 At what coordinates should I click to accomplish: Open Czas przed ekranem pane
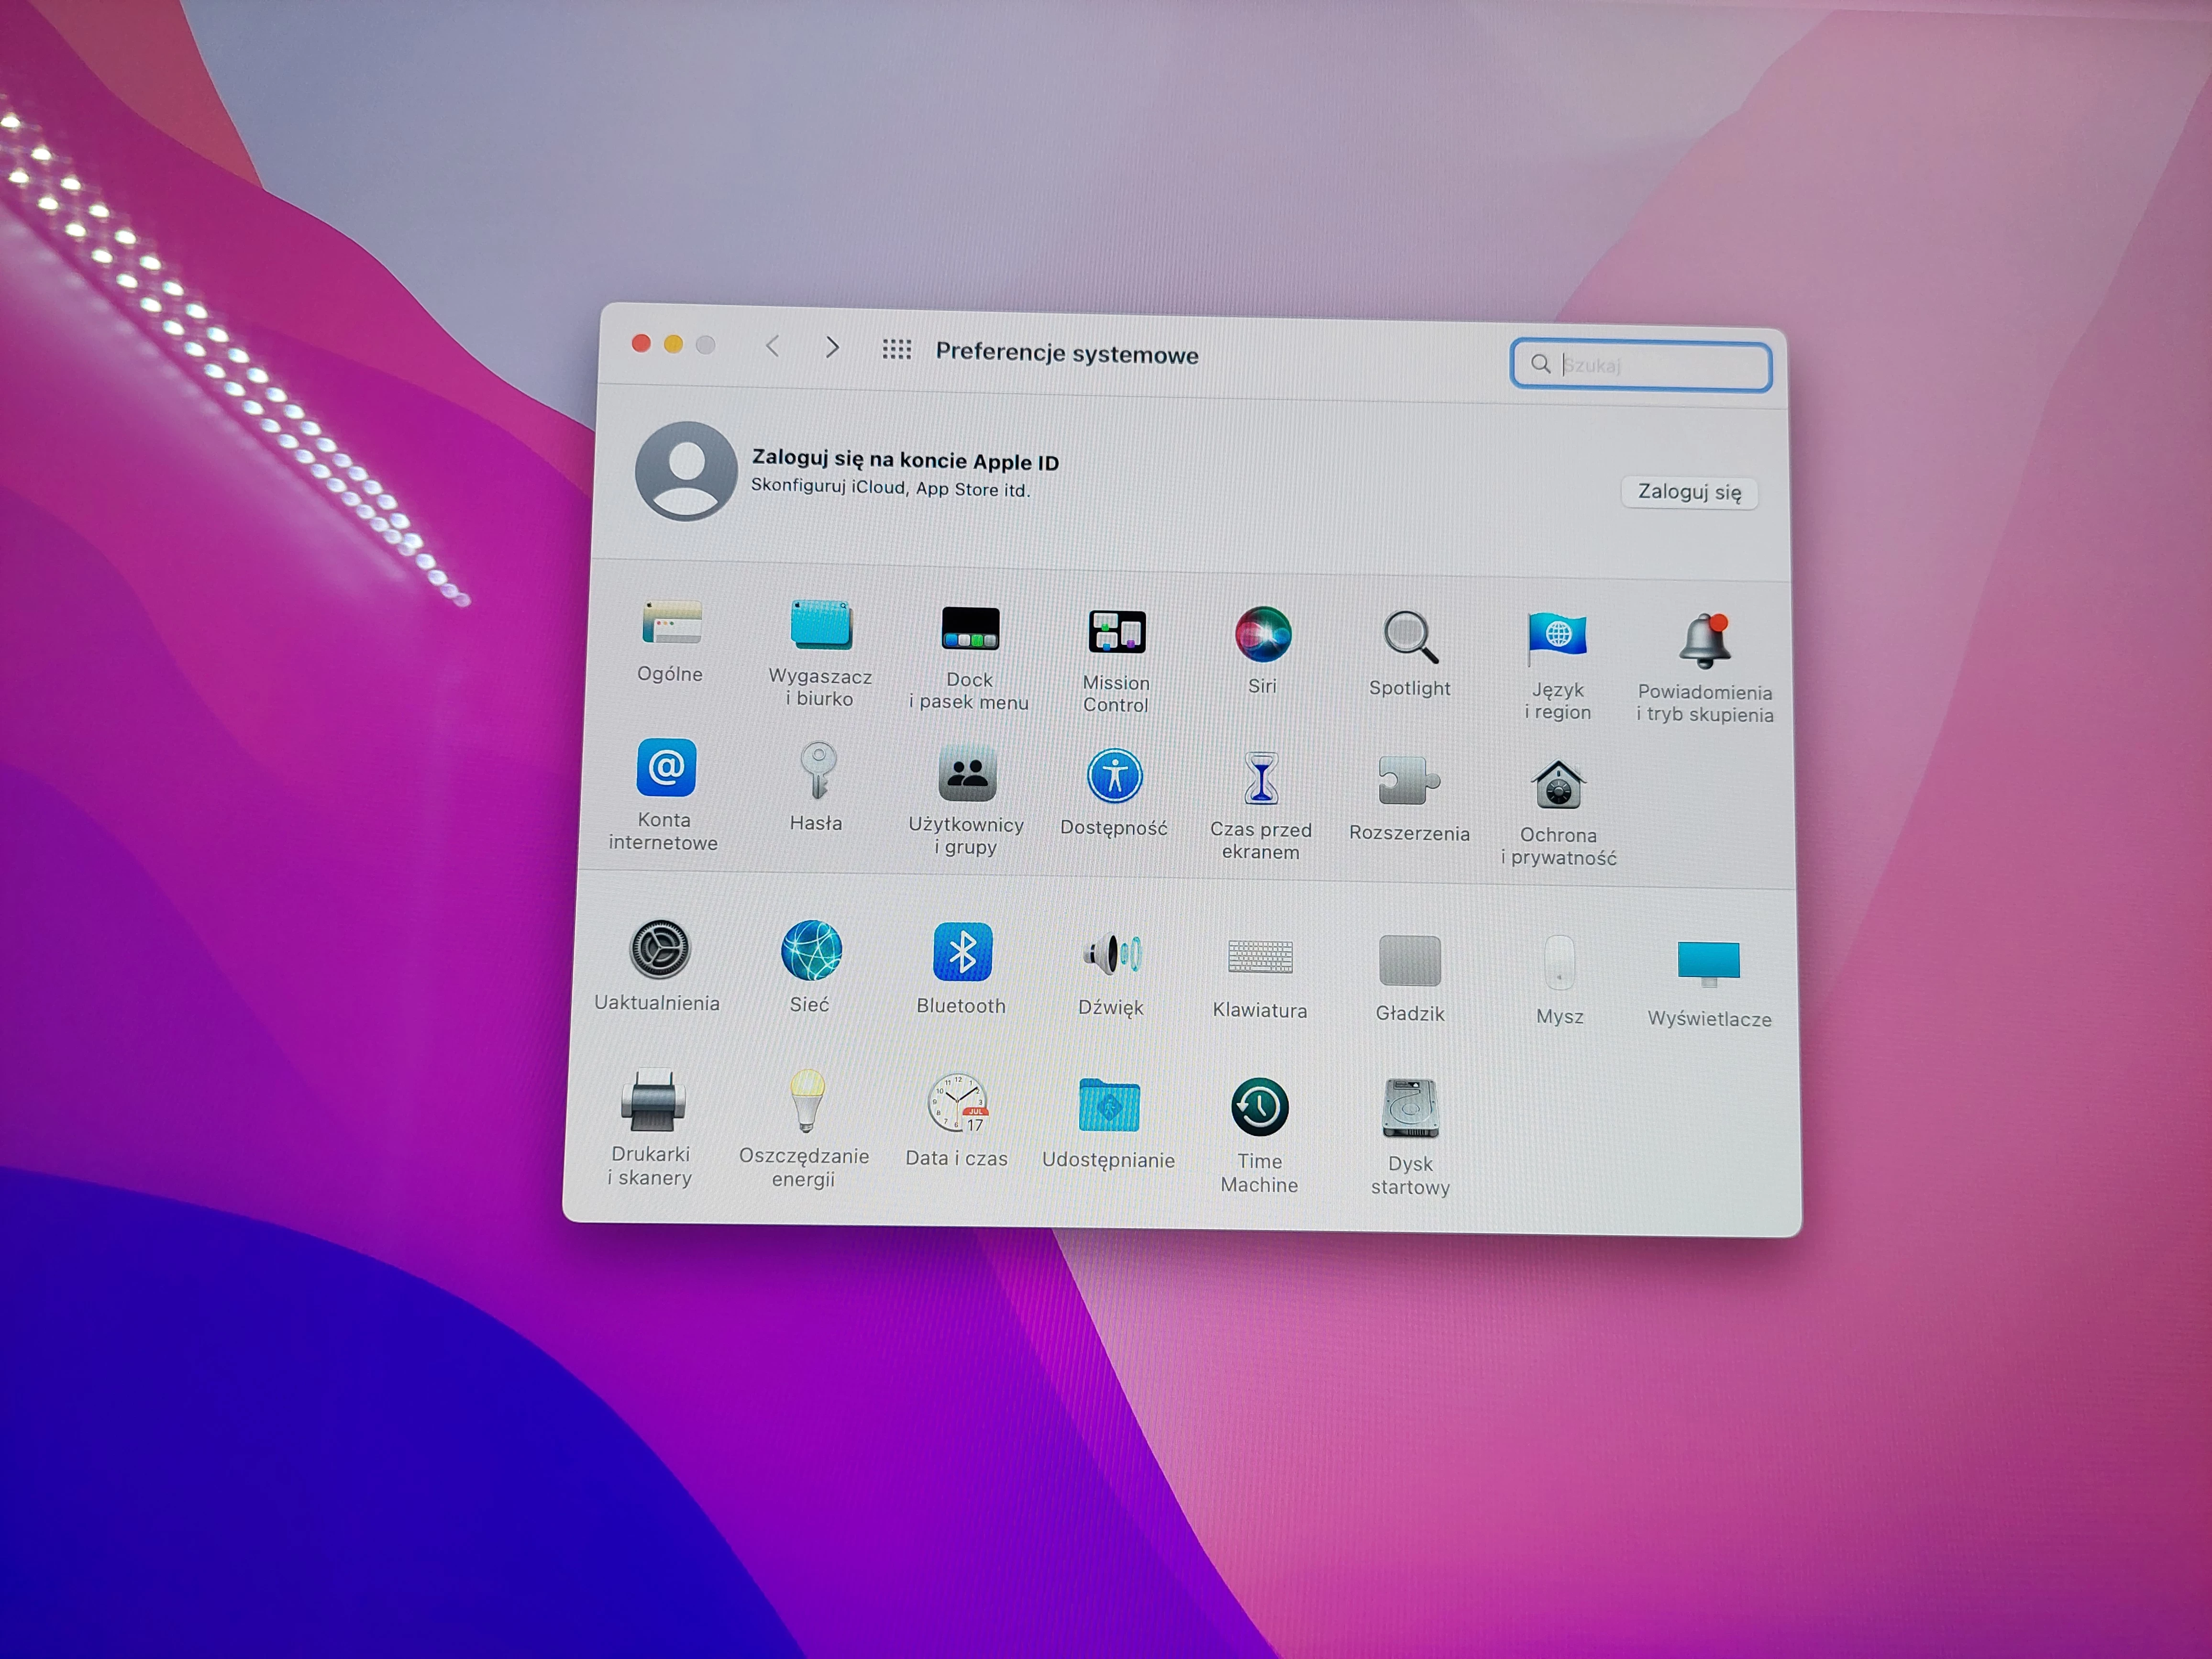tap(1262, 778)
